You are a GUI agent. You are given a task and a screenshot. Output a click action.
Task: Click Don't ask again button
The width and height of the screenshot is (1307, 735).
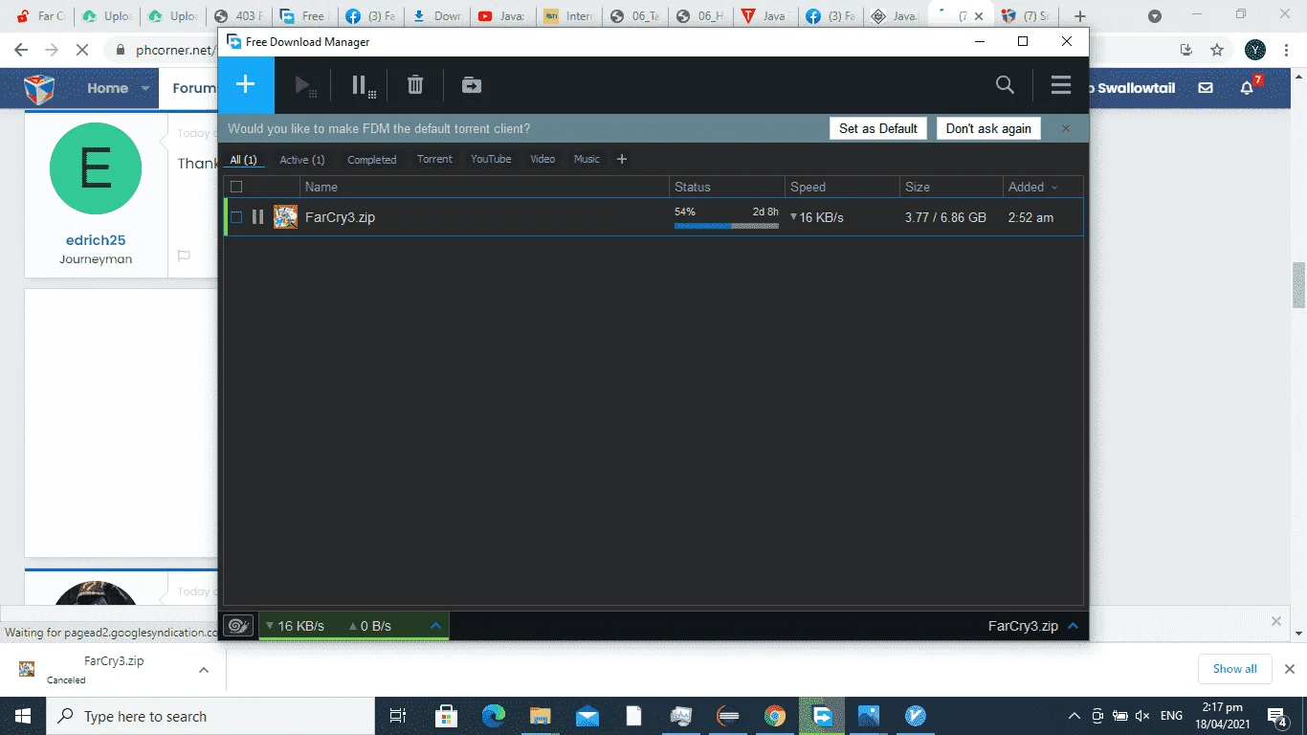pos(988,128)
